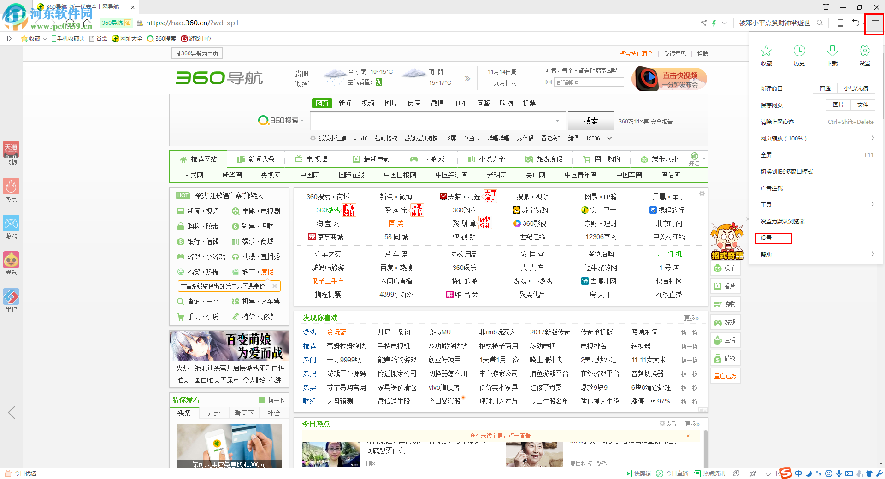Click the sidebar collapse left arrow

click(12, 412)
